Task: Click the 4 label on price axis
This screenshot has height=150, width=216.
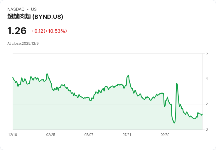Action: [207, 79]
